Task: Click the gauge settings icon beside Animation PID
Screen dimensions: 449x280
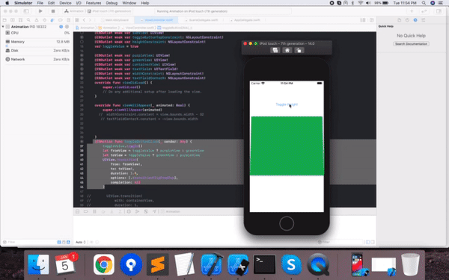Action: click(x=67, y=27)
